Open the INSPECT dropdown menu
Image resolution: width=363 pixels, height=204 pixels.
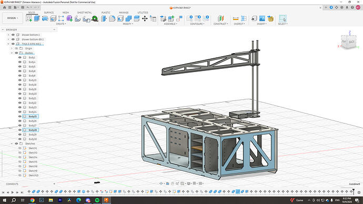click(x=239, y=24)
